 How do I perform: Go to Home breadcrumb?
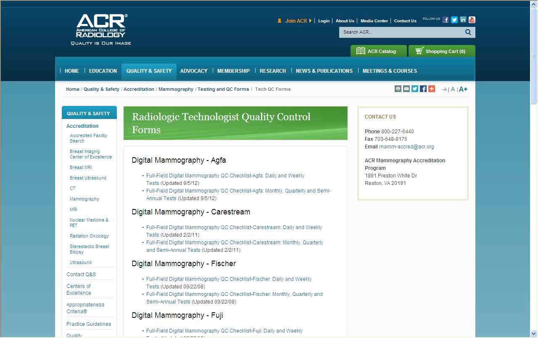point(73,89)
